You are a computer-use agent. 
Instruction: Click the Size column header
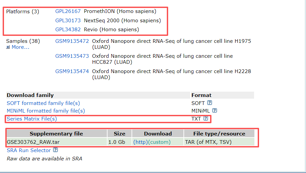(x=120, y=134)
